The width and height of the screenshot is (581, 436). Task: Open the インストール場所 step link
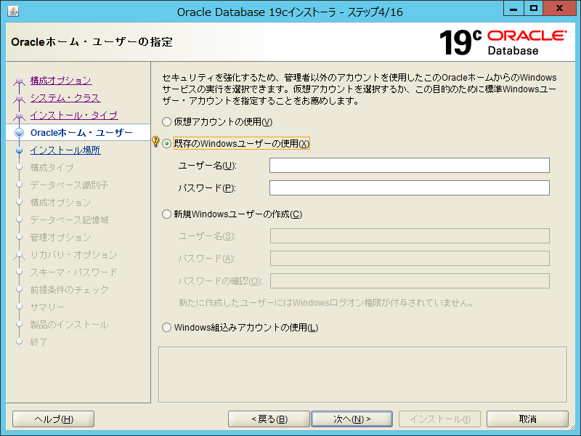pyautogui.click(x=65, y=150)
